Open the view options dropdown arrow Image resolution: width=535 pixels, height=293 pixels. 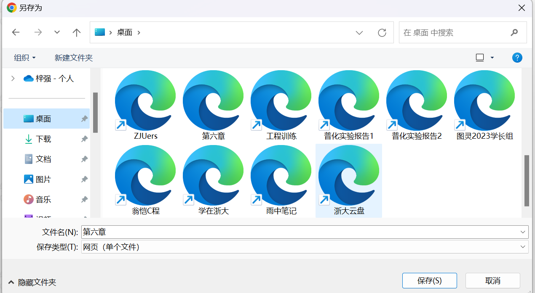click(x=492, y=58)
